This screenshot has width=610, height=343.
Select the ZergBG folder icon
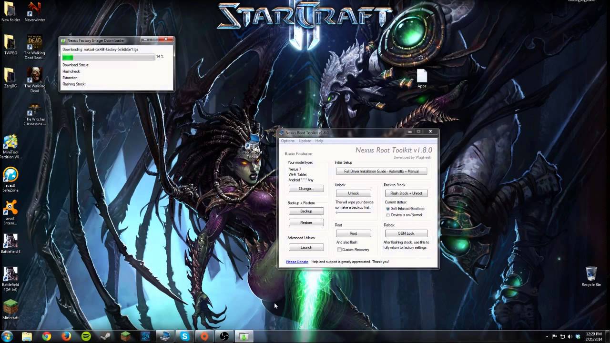[x=10, y=78]
